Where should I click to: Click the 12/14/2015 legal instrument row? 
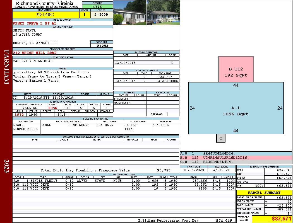pyautogui.click(x=146, y=81)
